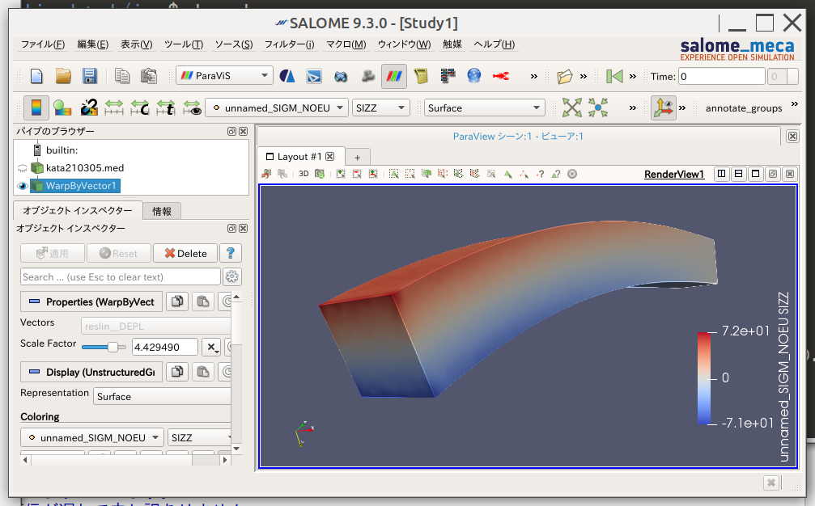
Task: Open the 表示(V) menu
Action: (x=136, y=44)
